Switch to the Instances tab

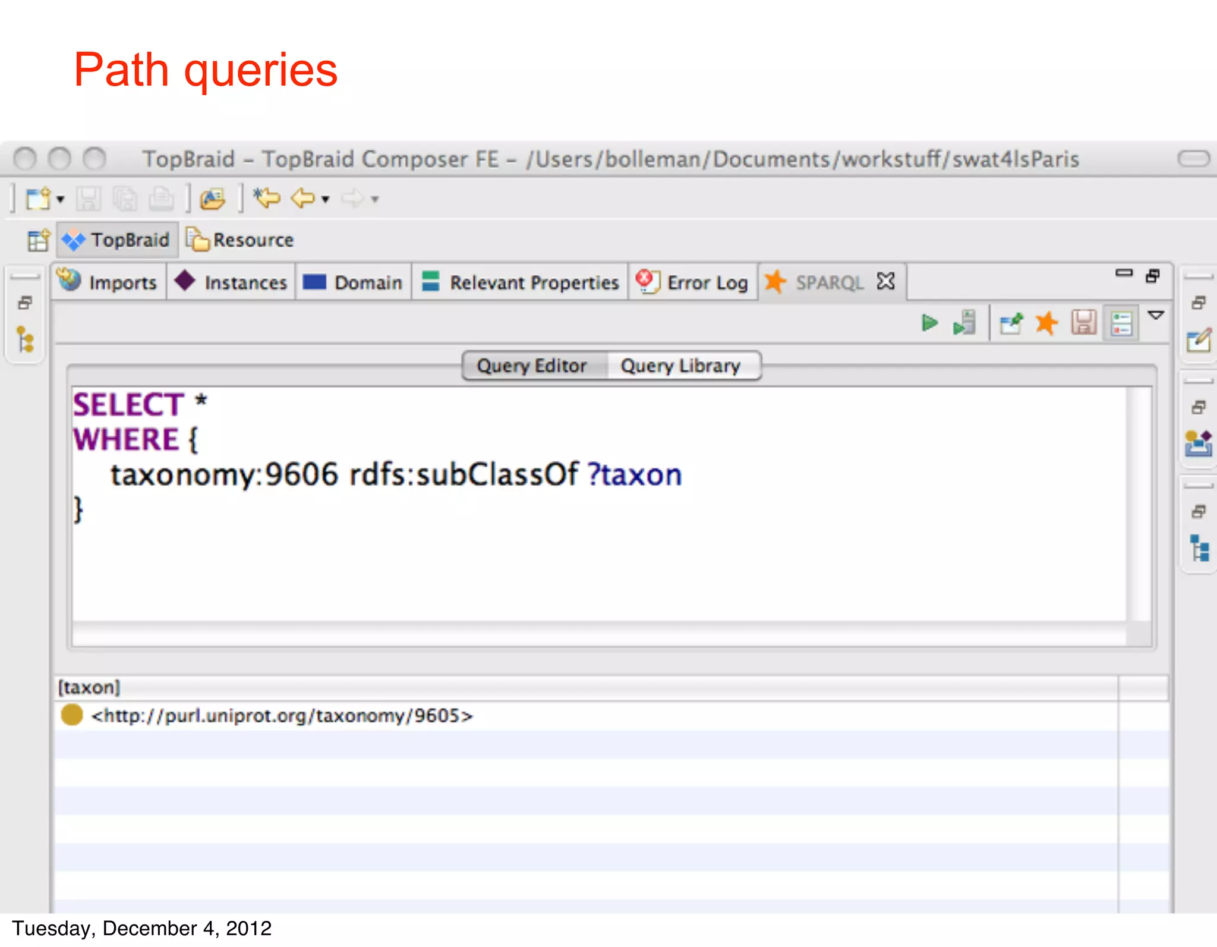232,282
